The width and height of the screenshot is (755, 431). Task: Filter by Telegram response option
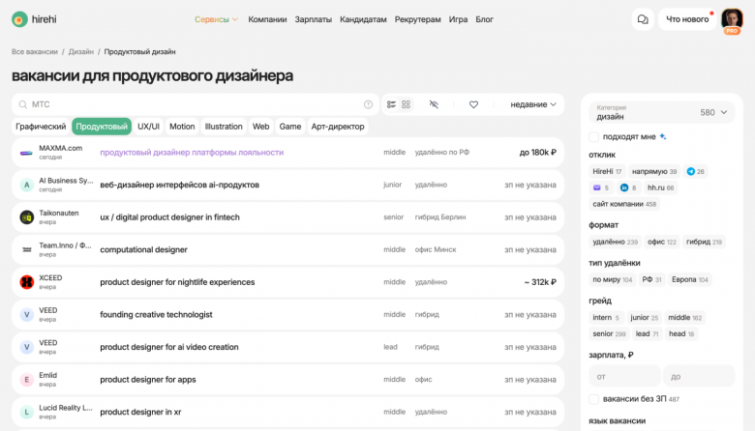[x=695, y=172]
